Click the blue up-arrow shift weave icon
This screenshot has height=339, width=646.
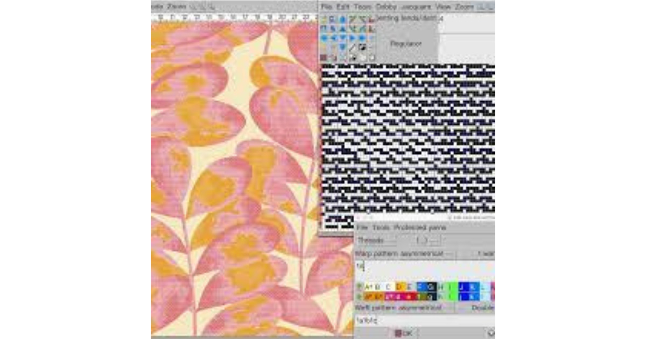tap(342, 28)
